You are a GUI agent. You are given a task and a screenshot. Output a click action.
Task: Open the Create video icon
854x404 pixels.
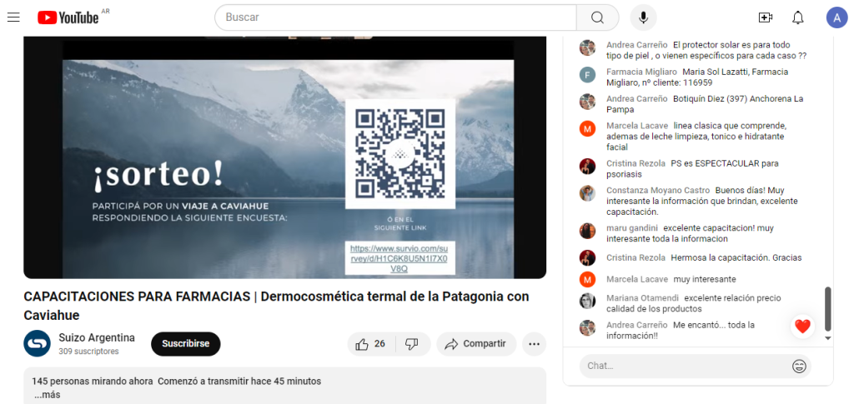coord(766,17)
